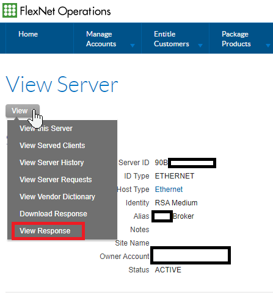Choose View Server Requests
This screenshot has height=298, width=273.
coord(56,180)
